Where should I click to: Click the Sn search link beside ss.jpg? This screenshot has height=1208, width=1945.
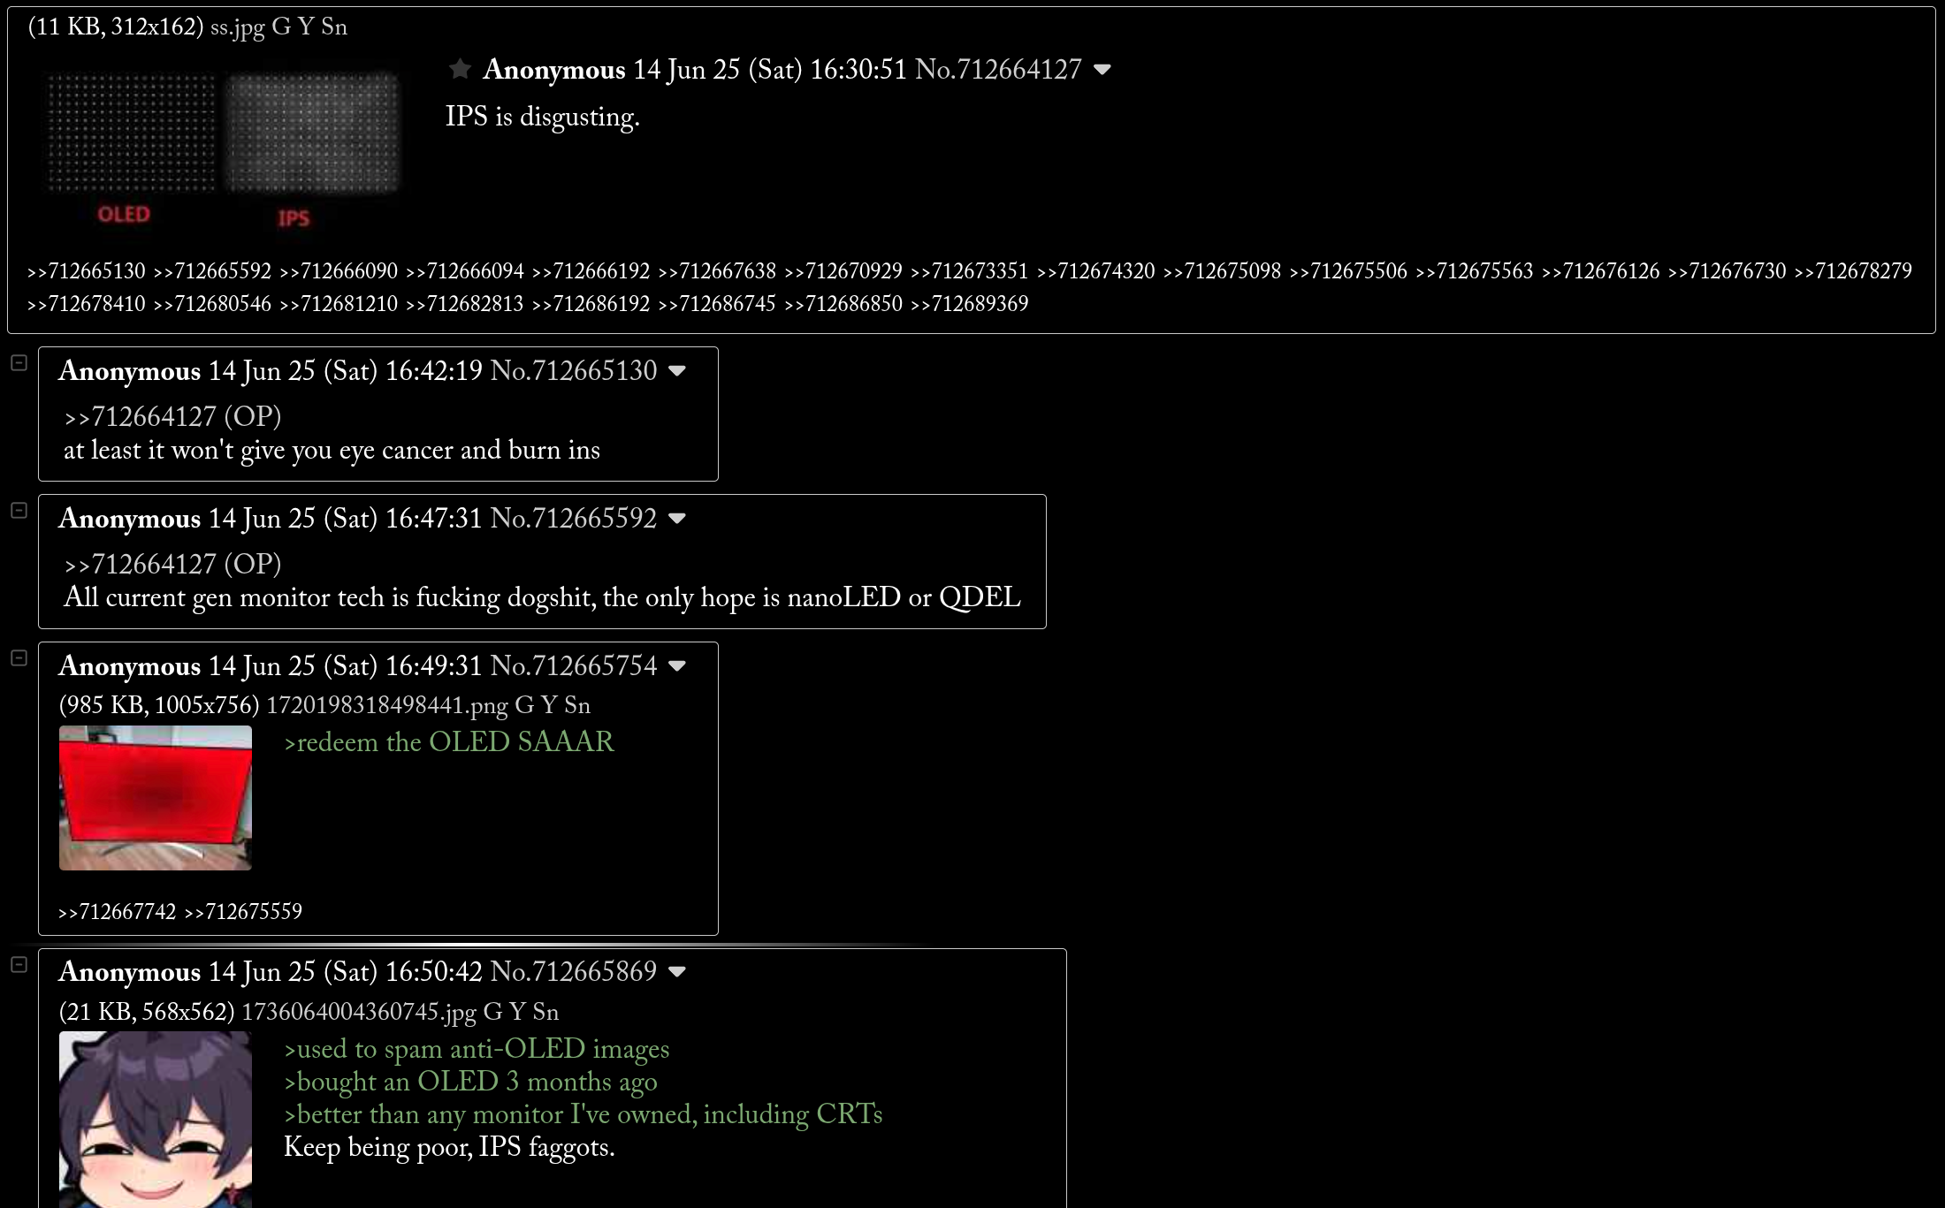click(333, 27)
